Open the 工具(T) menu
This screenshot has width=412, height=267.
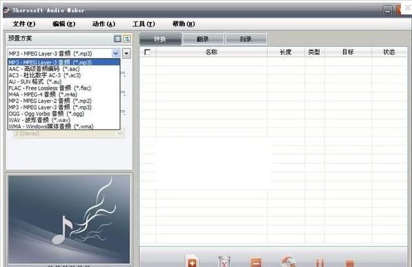pyautogui.click(x=144, y=24)
